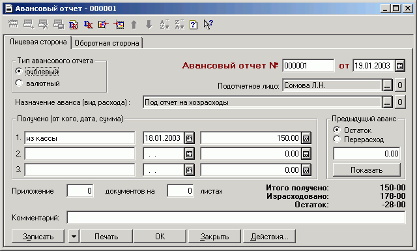Click the Приложение documents count field
The height and width of the screenshot is (251, 417).
click(x=80, y=191)
